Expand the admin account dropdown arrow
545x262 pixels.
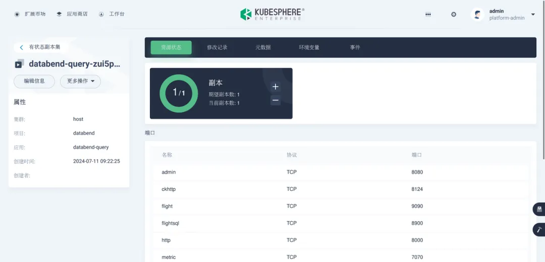[x=533, y=14]
